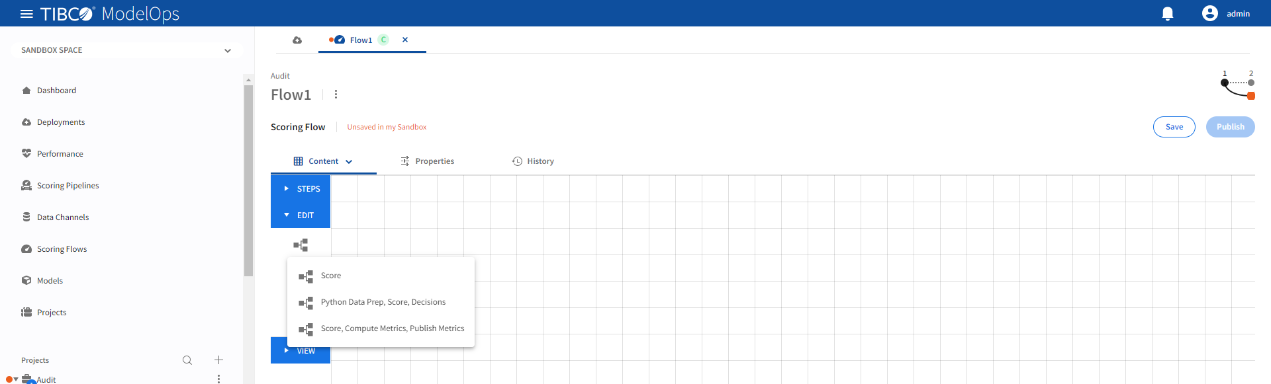Add a new project with plus icon
The image size is (1271, 384).
[x=218, y=360]
